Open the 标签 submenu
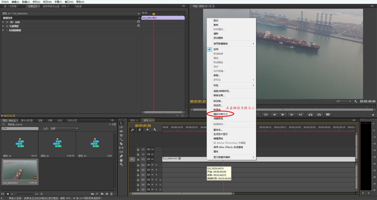This screenshot has height=200, width=377. (231, 86)
